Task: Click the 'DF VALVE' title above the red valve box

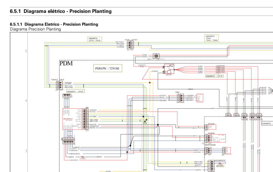Action: (211, 124)
